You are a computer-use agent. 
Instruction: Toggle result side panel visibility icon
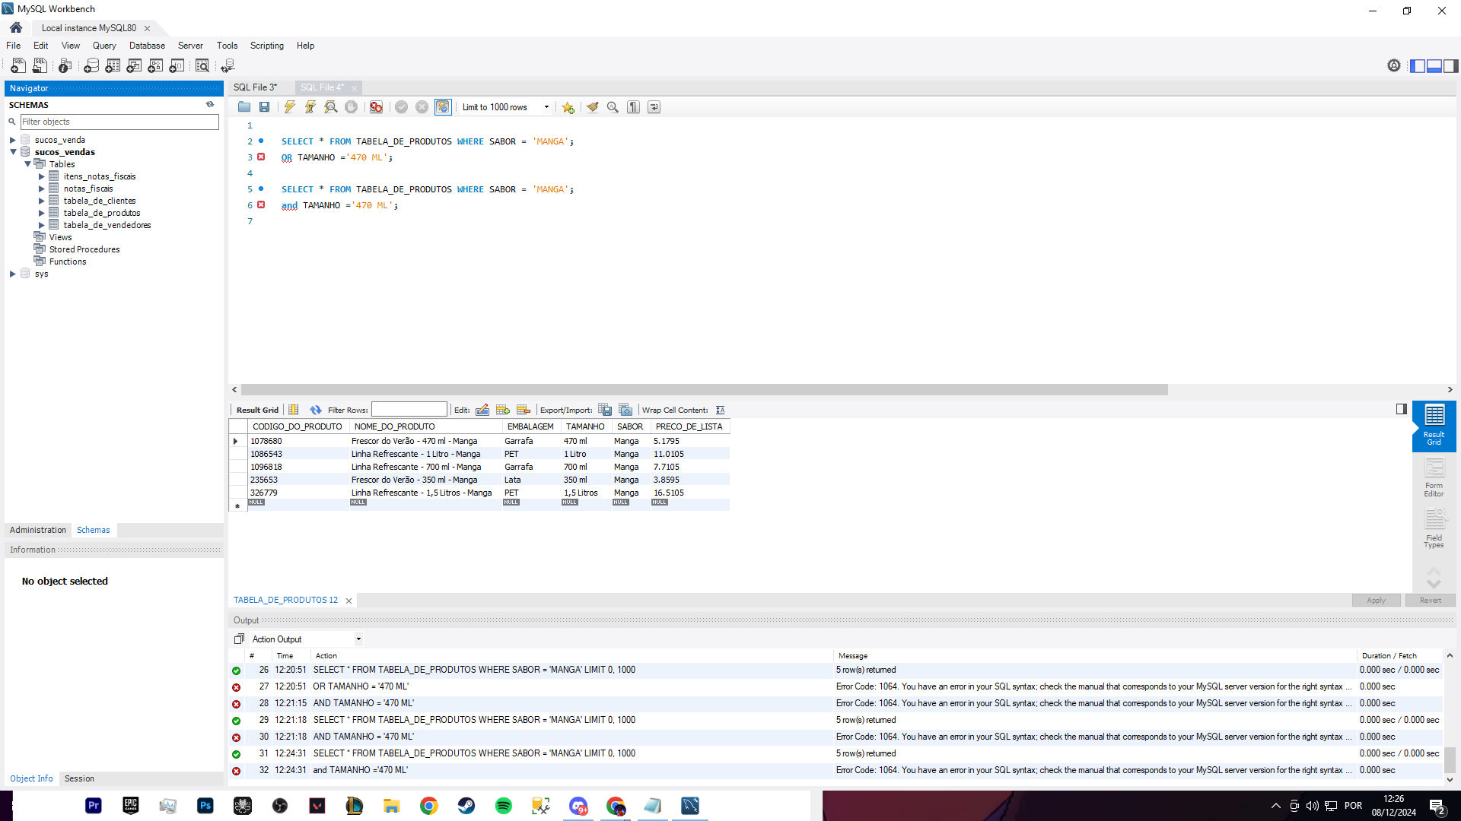1401,409
